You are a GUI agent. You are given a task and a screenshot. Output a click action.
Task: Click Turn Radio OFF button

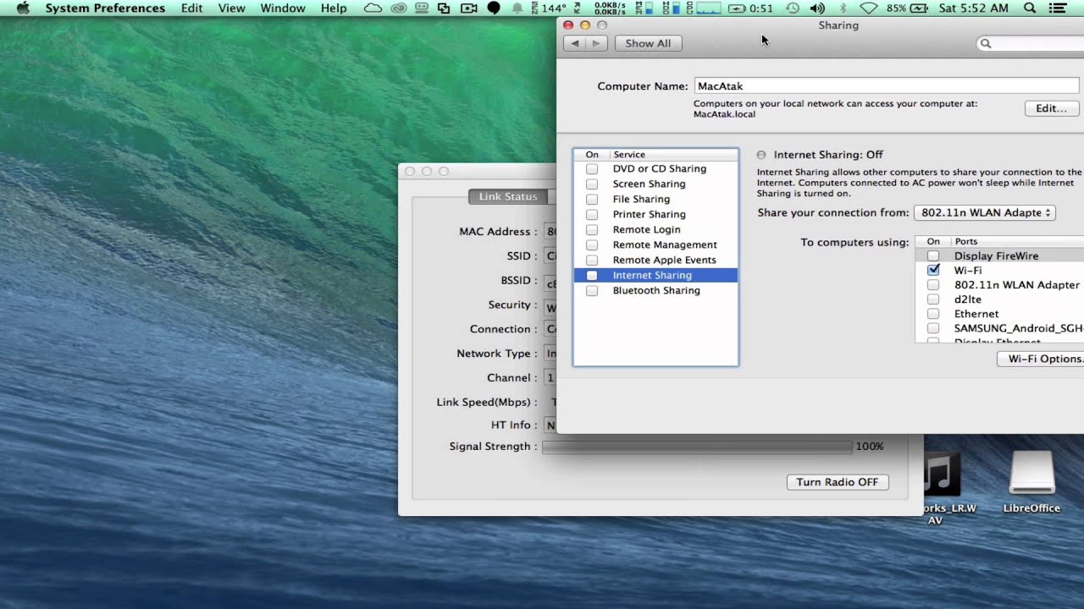[x=838, y=482]
